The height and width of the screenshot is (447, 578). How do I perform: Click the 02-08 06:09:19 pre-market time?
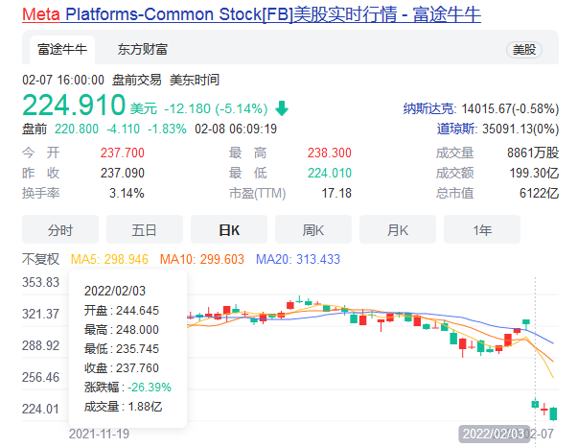(236, 129)
